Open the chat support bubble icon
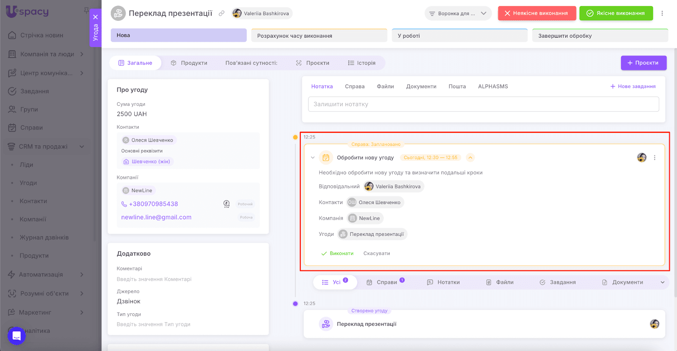 pyautogui.click(x=17, y=336)
